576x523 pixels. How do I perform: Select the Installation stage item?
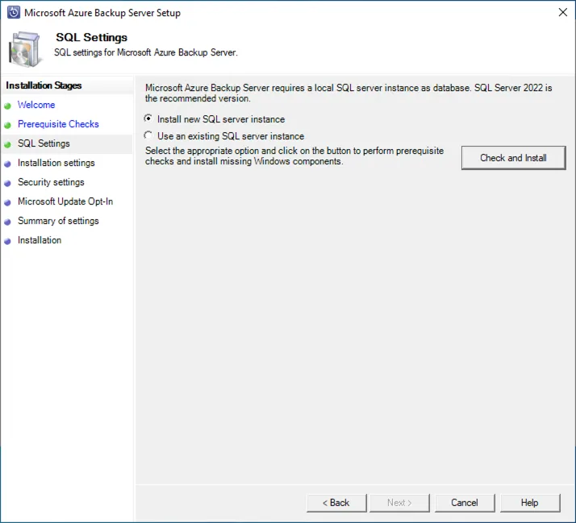pos(40,240)
